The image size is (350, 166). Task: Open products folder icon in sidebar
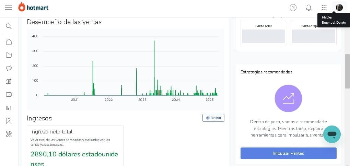(x=9, y=55)
